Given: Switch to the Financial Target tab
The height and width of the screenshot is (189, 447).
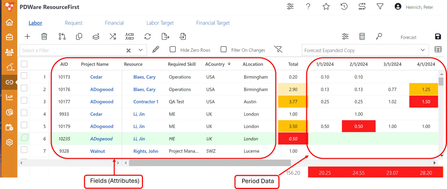Looking at the screenshot, I should 213,23.
